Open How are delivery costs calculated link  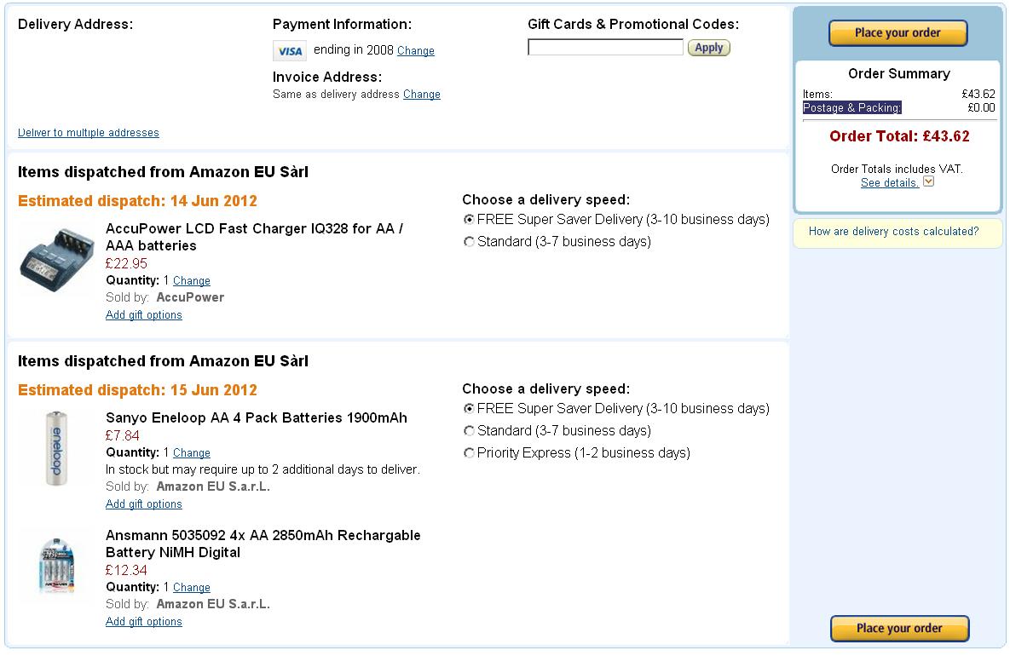[893, 232]
